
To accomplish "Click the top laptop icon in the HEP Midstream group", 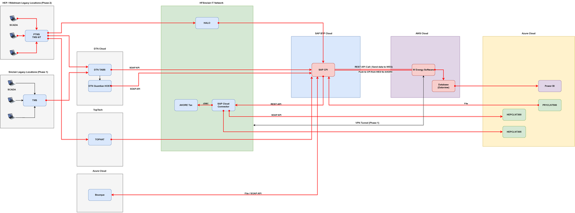I will [13, 19].
